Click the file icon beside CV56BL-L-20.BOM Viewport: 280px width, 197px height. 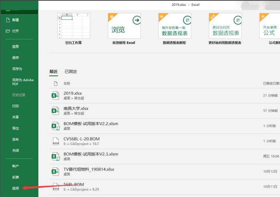(x=56, y=141)
